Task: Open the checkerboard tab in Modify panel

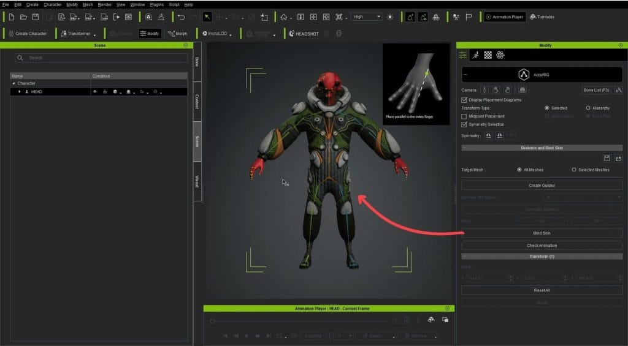Action: tap(488, 55)
